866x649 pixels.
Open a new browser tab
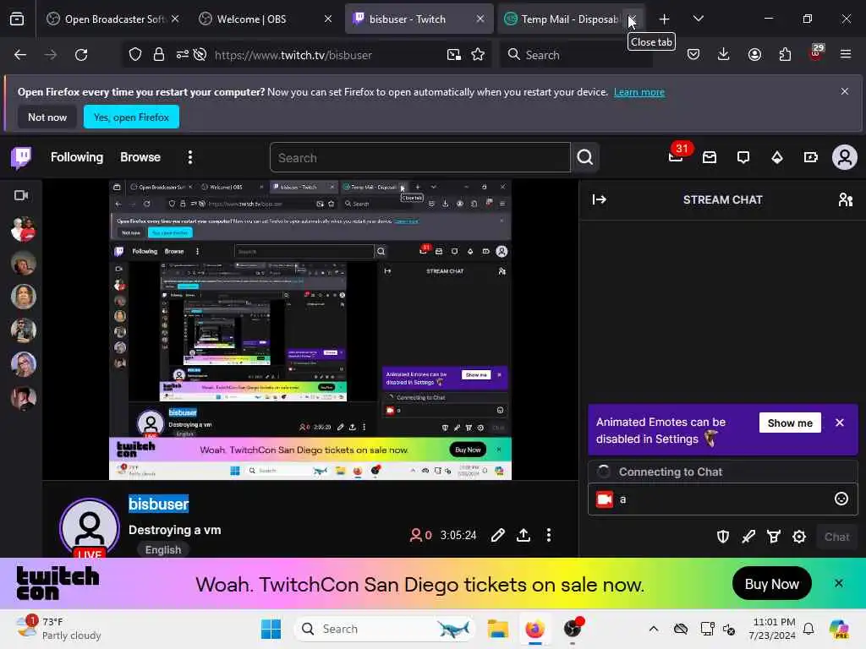click(x=665, y=19)
